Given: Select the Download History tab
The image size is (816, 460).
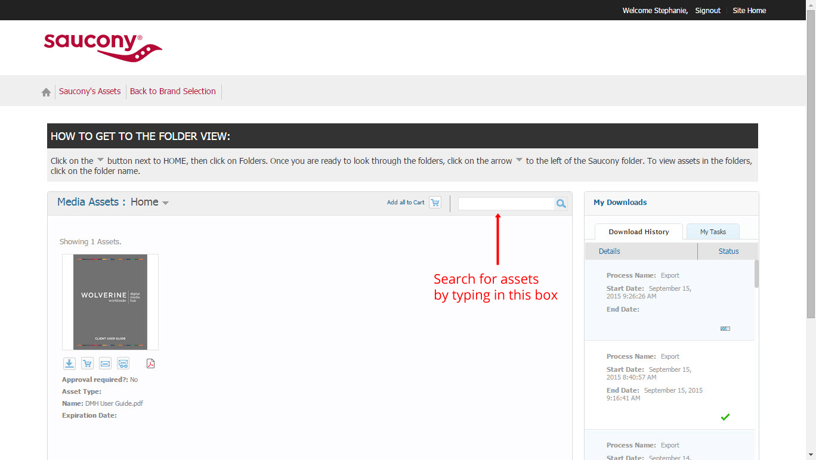Looking at the screenshot, I should point(639,232).
